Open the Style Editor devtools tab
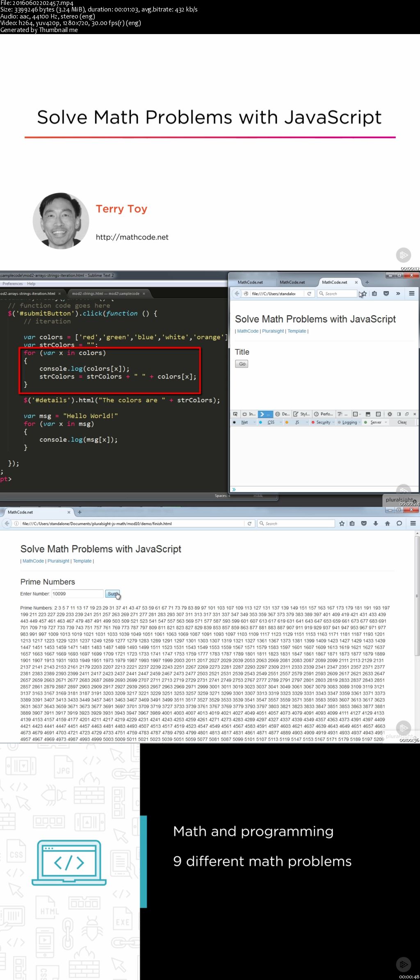This screenshot has width=420, height=980. pyautogui.click(x=301, y=414)
